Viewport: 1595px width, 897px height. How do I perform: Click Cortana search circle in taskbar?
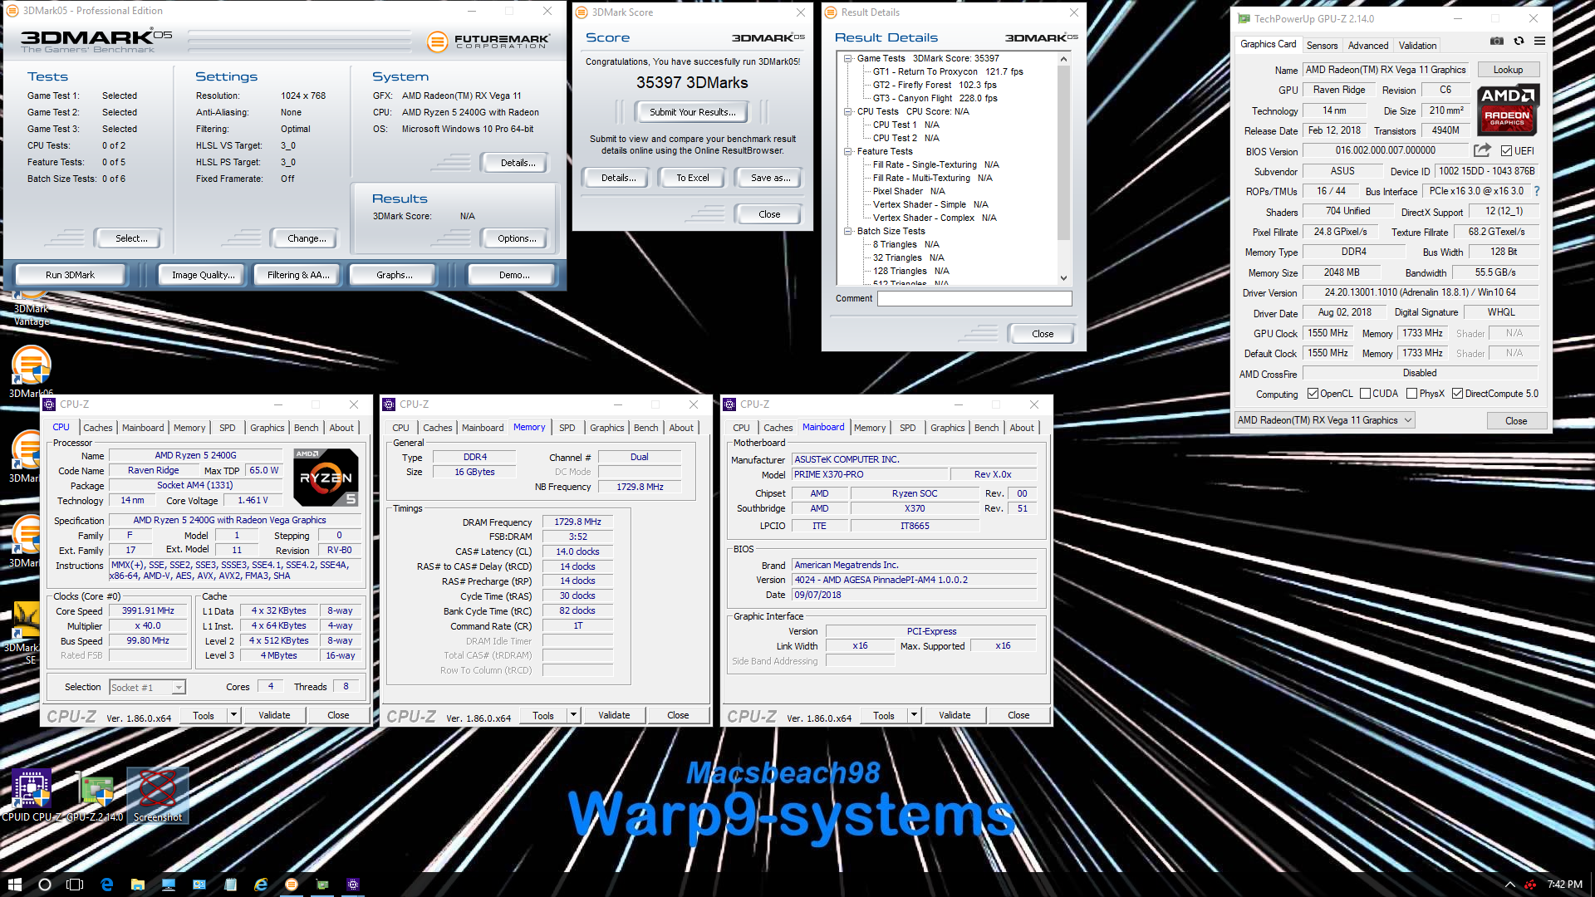(x=45, y=885)
